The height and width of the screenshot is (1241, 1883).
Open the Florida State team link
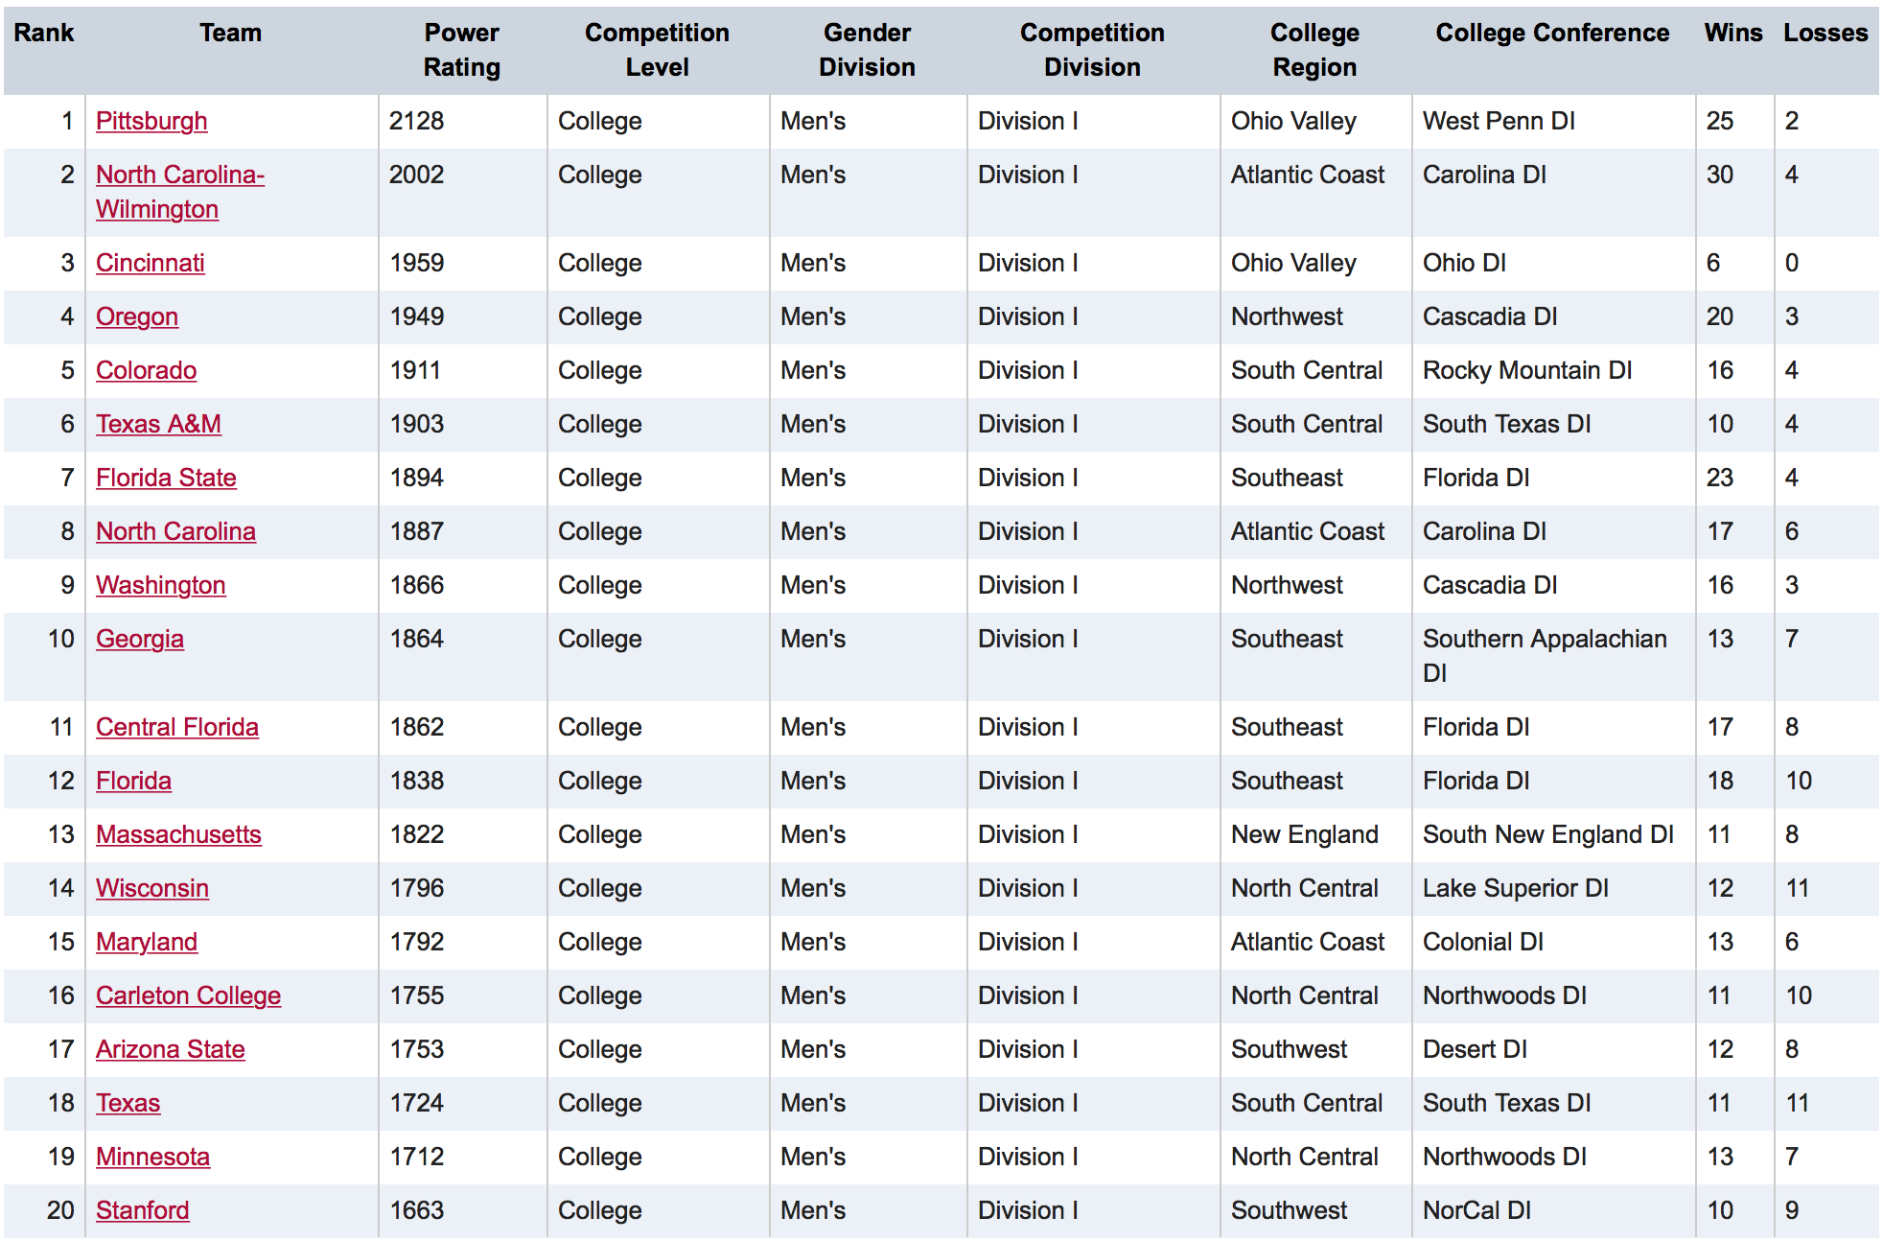coord(166,478)
